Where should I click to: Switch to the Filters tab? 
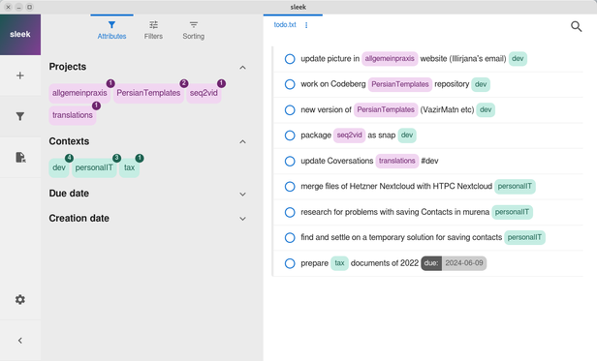pyautogui.click(x=153, y=30)
